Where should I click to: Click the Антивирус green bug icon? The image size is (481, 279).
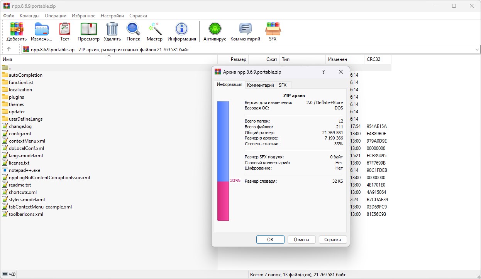[215, 29]
